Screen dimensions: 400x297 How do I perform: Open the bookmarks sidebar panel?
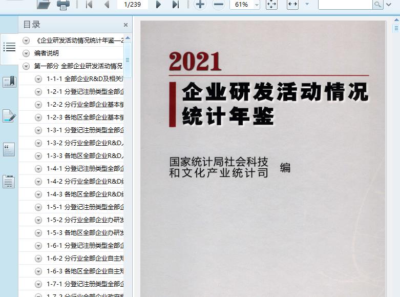tap(9, 82)
